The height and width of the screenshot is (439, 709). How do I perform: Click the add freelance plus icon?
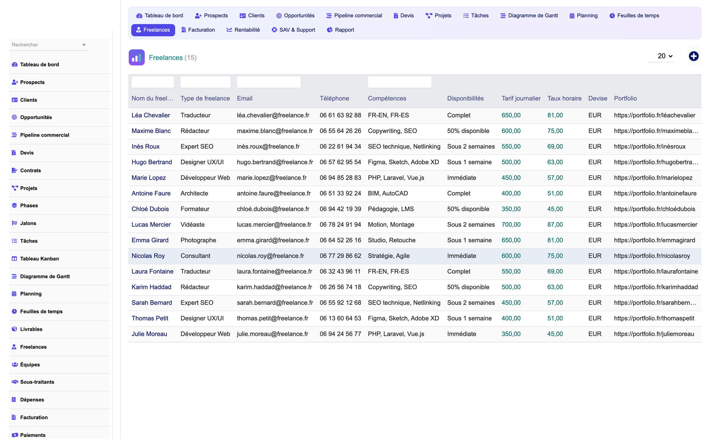(x=693, y=56)
